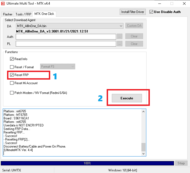190x173 pixels.
Task: Click the 'Resetting FRP[2]...' log line
Action: (x=17, y=139)
